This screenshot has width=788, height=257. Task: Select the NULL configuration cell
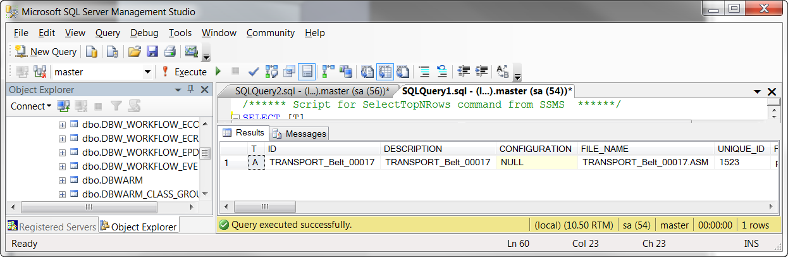[538, 162]
